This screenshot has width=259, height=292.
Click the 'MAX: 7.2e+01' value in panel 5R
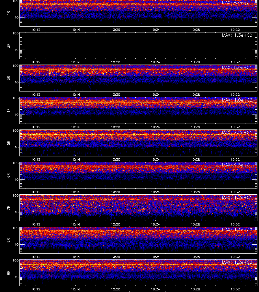[237, 132]
